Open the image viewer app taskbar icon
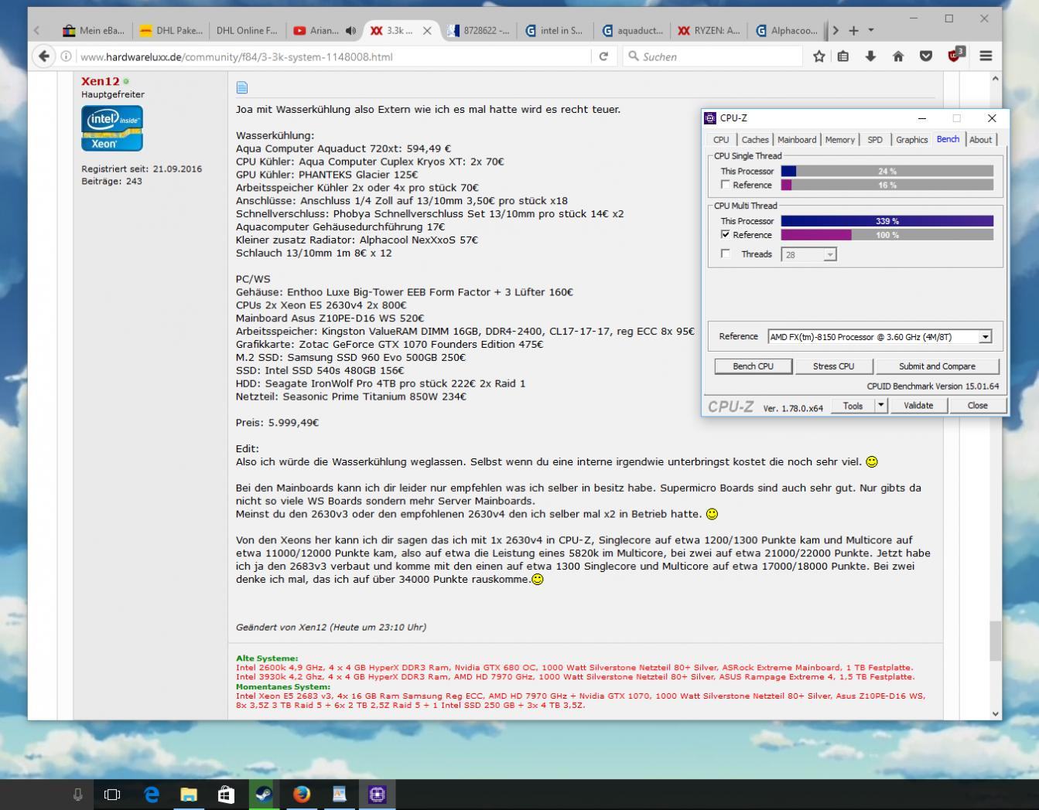 coord(339,794)
